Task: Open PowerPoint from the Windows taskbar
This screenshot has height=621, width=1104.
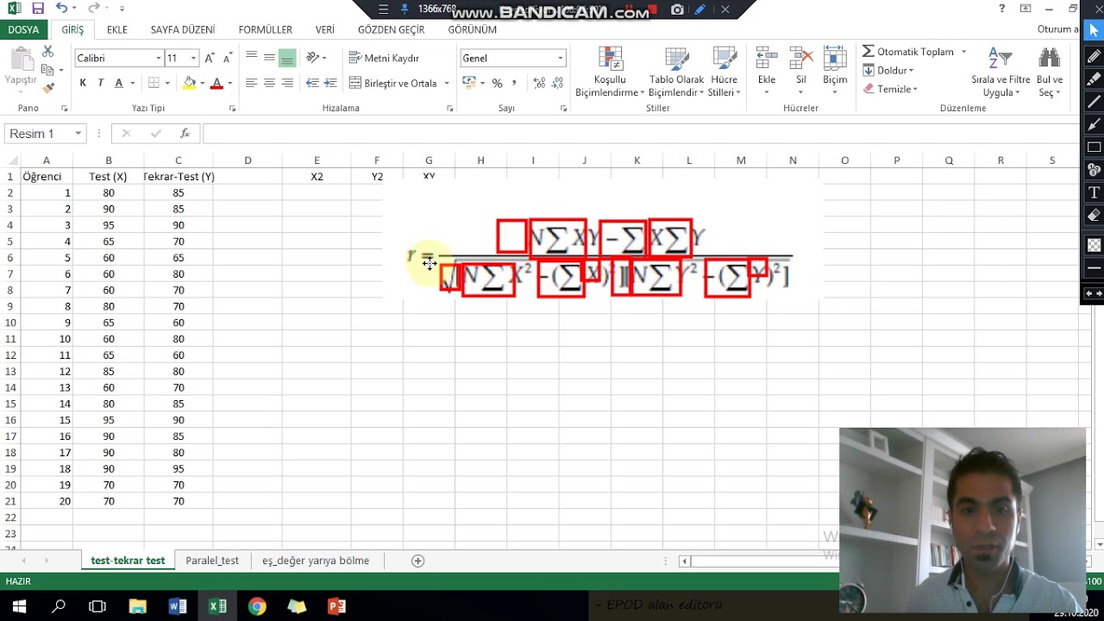Action: pos(336,606)
